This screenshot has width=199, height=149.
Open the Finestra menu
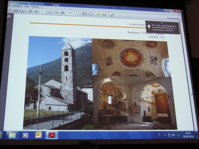pyautogui.click(x=35, y=7)
